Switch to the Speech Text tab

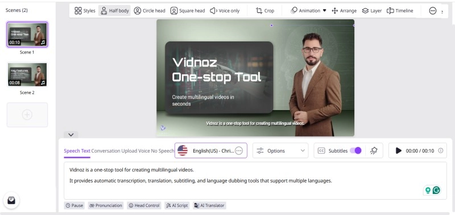(77, 151)
